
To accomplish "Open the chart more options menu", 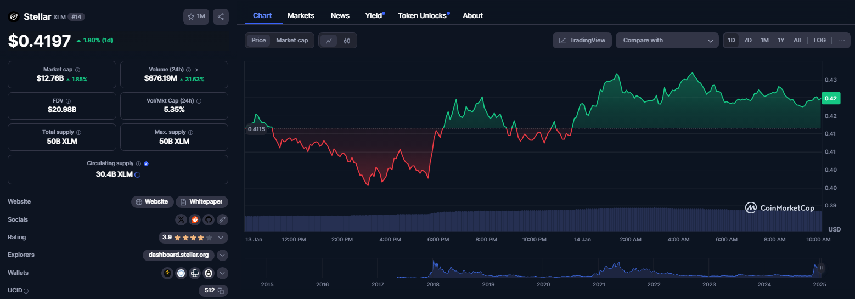I will pos(841,40).
